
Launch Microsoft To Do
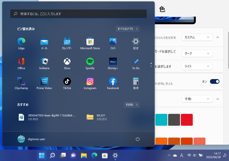pos(136,64)
